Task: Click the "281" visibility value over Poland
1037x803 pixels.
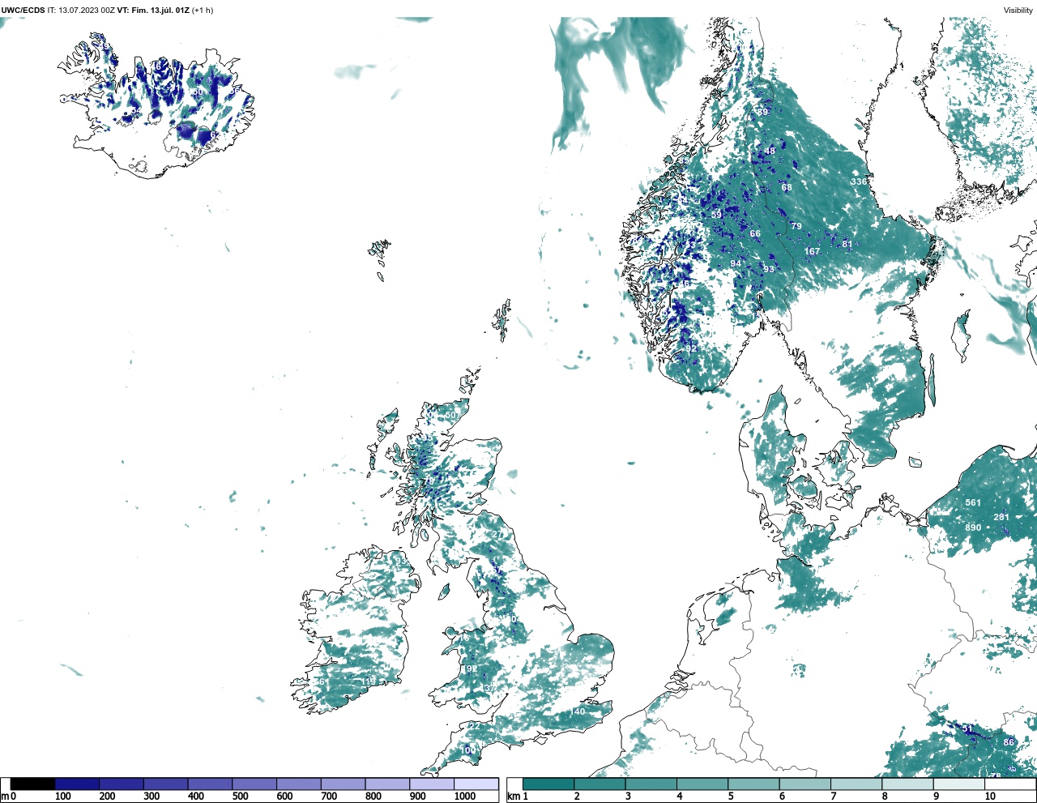Action: (1001, 517)
